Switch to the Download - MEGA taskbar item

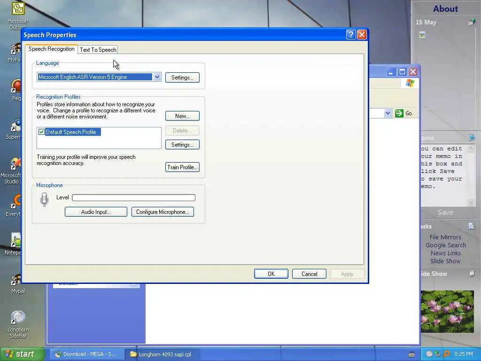(x=87, y=354)
